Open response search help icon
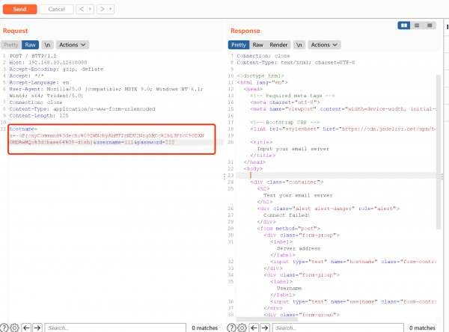449x332 pixels. pos(233,327)
